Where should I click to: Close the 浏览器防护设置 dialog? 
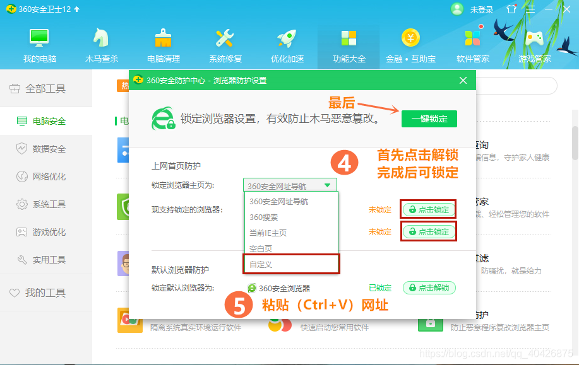(x=463, y=80)
